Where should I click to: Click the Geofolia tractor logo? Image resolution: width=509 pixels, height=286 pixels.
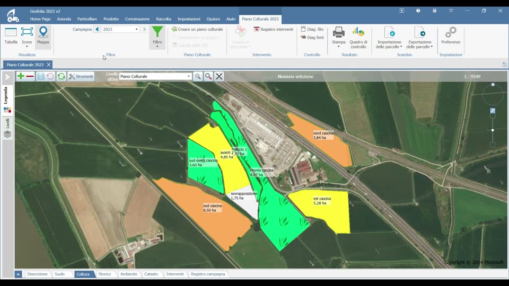point(13,15)
